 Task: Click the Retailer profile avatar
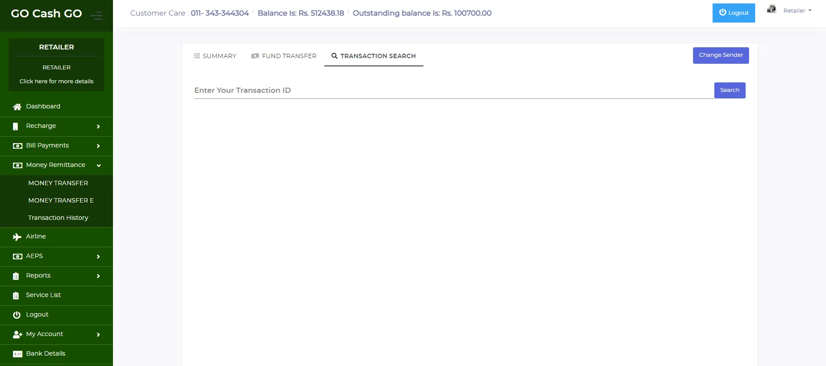tap(771, 9)
